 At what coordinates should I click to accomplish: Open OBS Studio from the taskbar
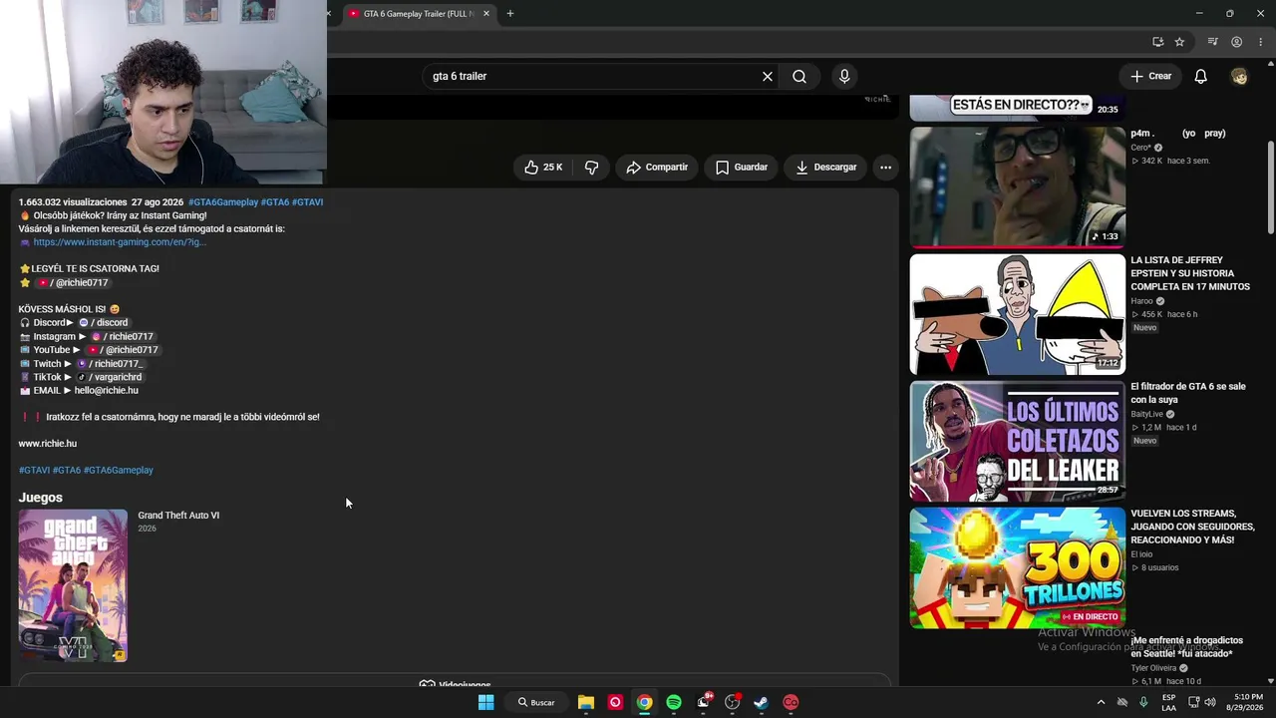(x=732, y=702)
